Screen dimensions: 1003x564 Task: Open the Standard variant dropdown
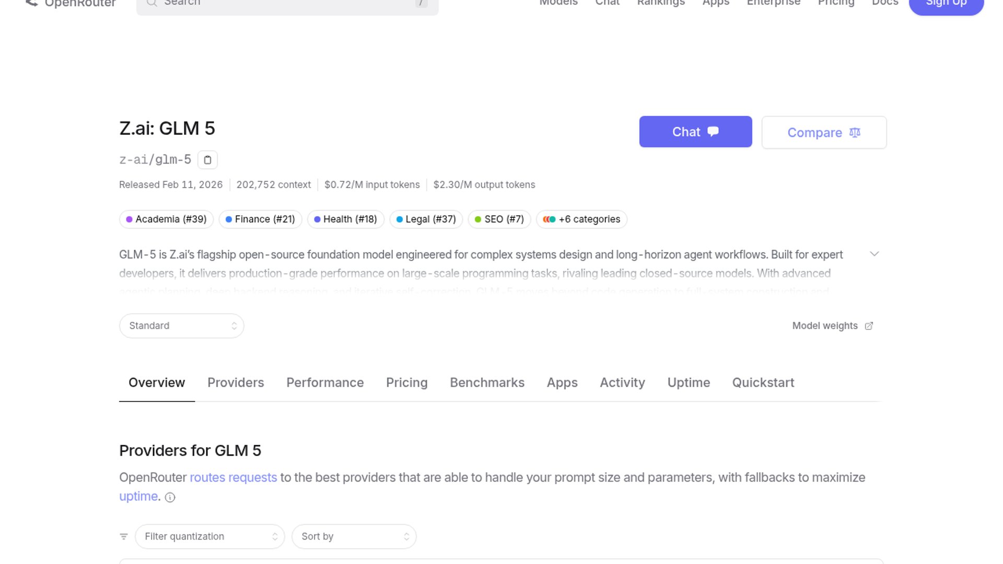pyautogui.click(x=181, y=326)
